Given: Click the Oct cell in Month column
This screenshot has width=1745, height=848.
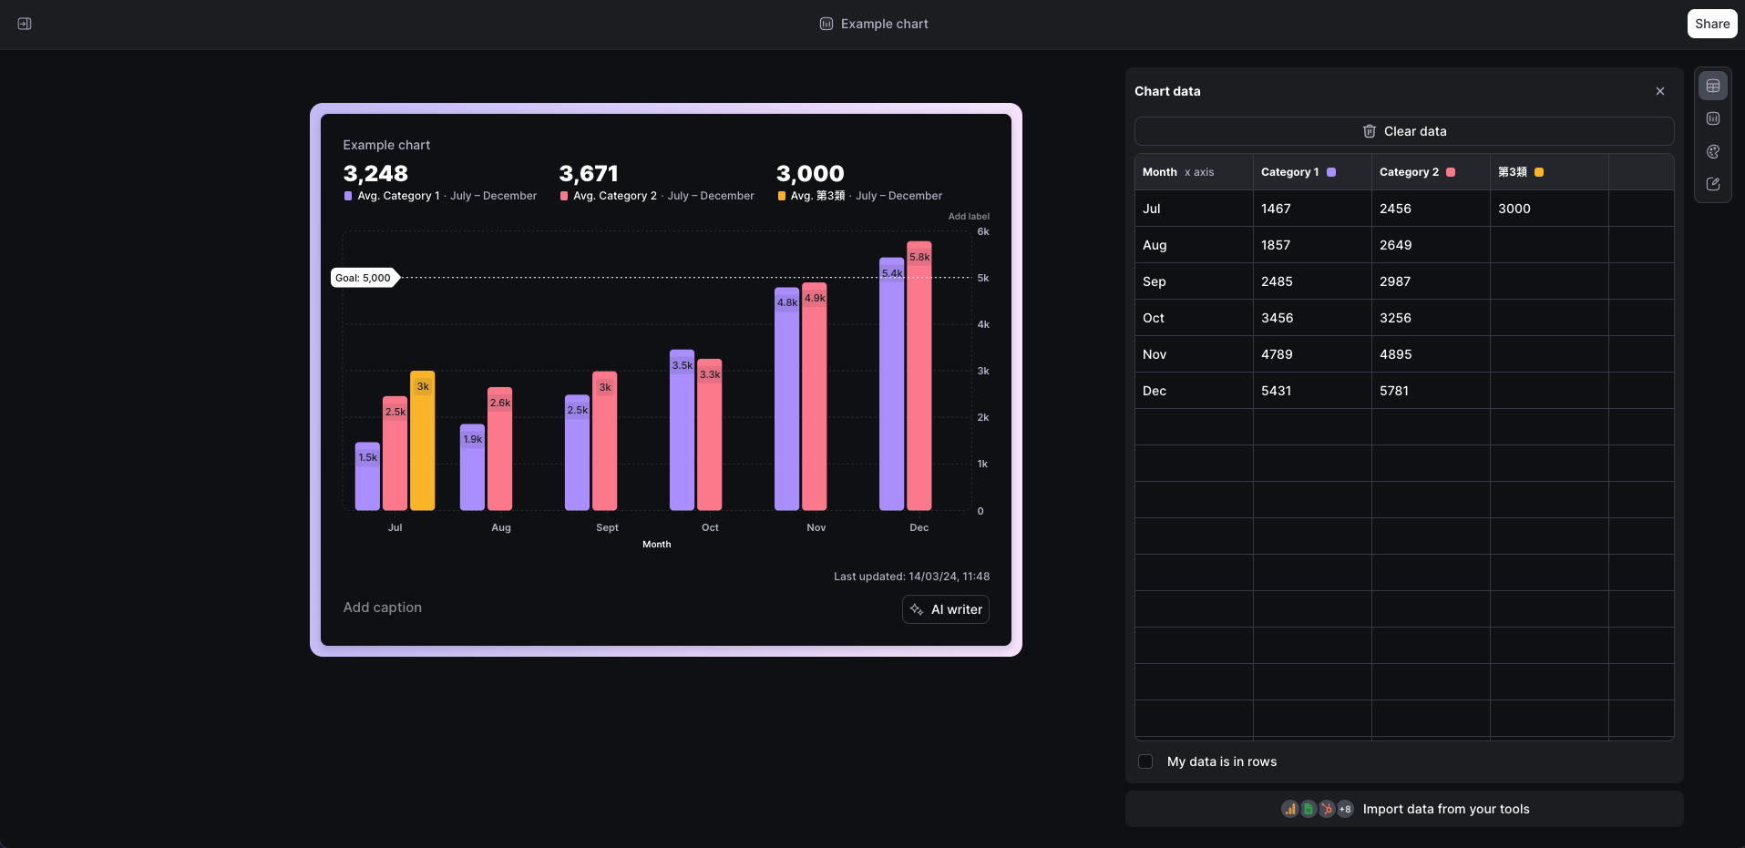Looking at the screenshot, I should click(x=1194, y=318).
